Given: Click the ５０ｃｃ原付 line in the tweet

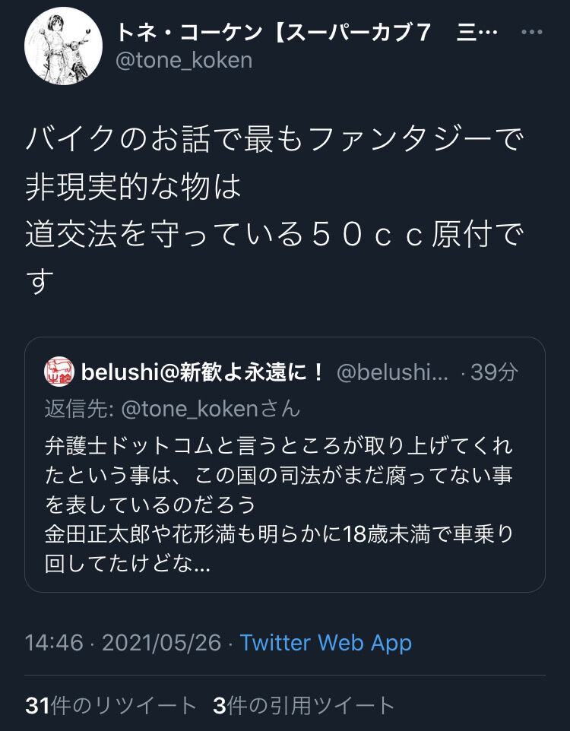Looking at the screenshot, I should [274, 235].
